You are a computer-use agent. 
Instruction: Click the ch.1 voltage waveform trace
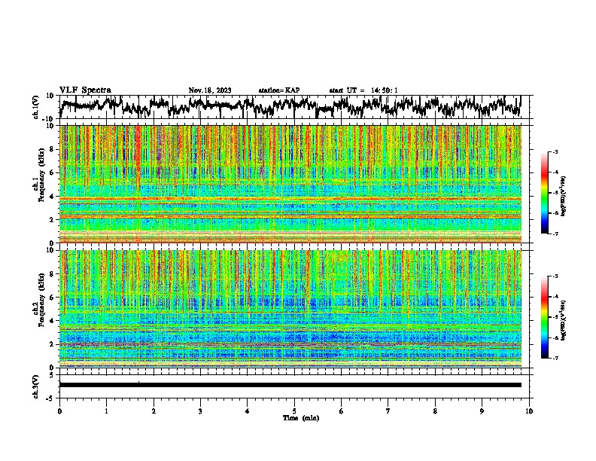point(290,106)
